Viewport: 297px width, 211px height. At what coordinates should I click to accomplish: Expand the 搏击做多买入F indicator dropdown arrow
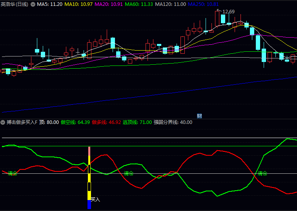(x=3, y=122)
